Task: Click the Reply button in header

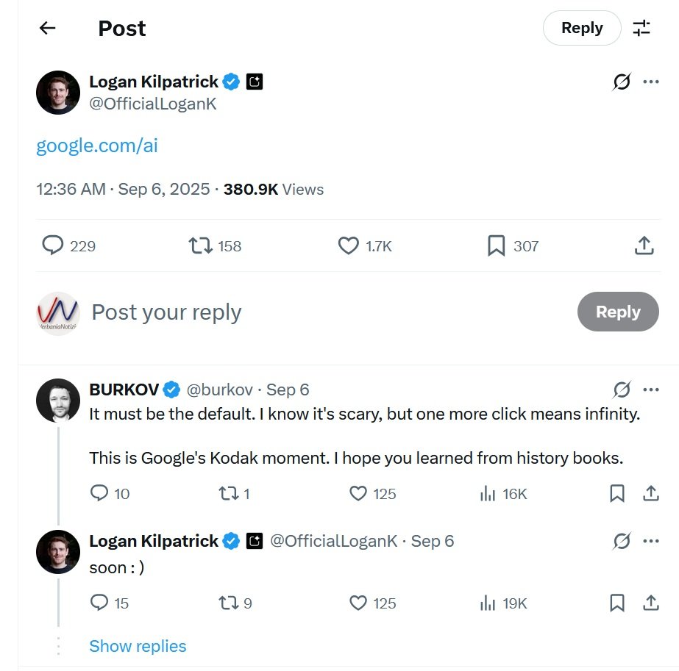Action: [x=582, y=28]
